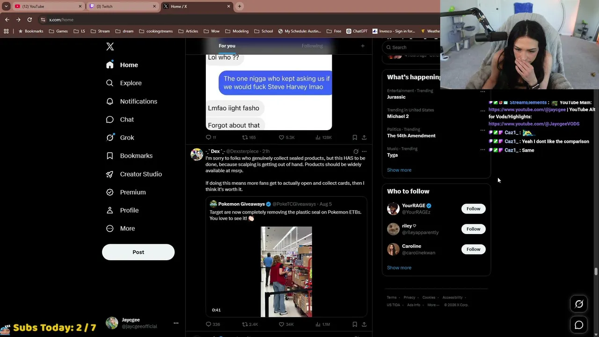Viewport: 599px width, 337px height.
Task: Open the Privacy footer link
Action: pyautogui.click(x=409, y=298)
